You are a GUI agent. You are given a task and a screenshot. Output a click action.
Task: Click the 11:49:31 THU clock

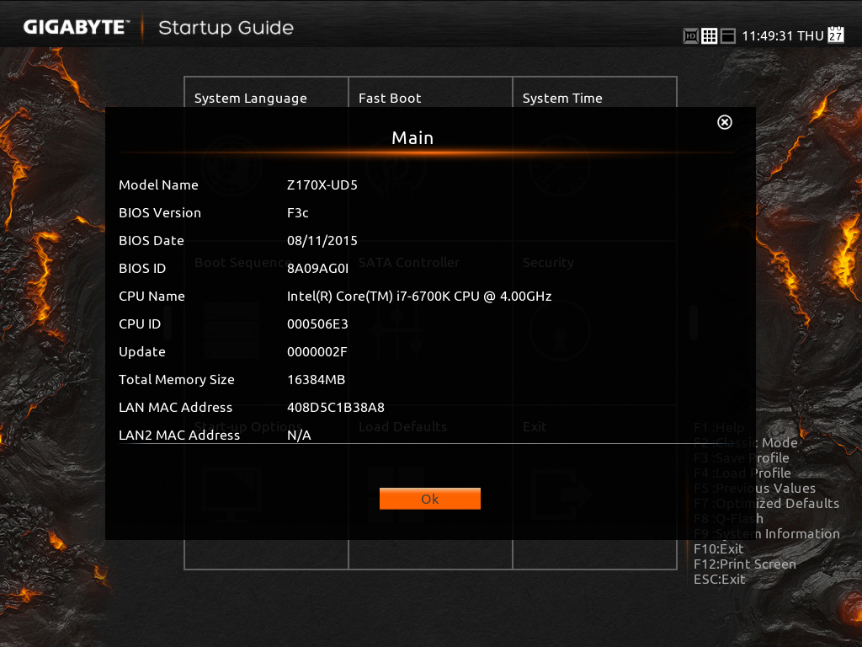coord(783,36)
